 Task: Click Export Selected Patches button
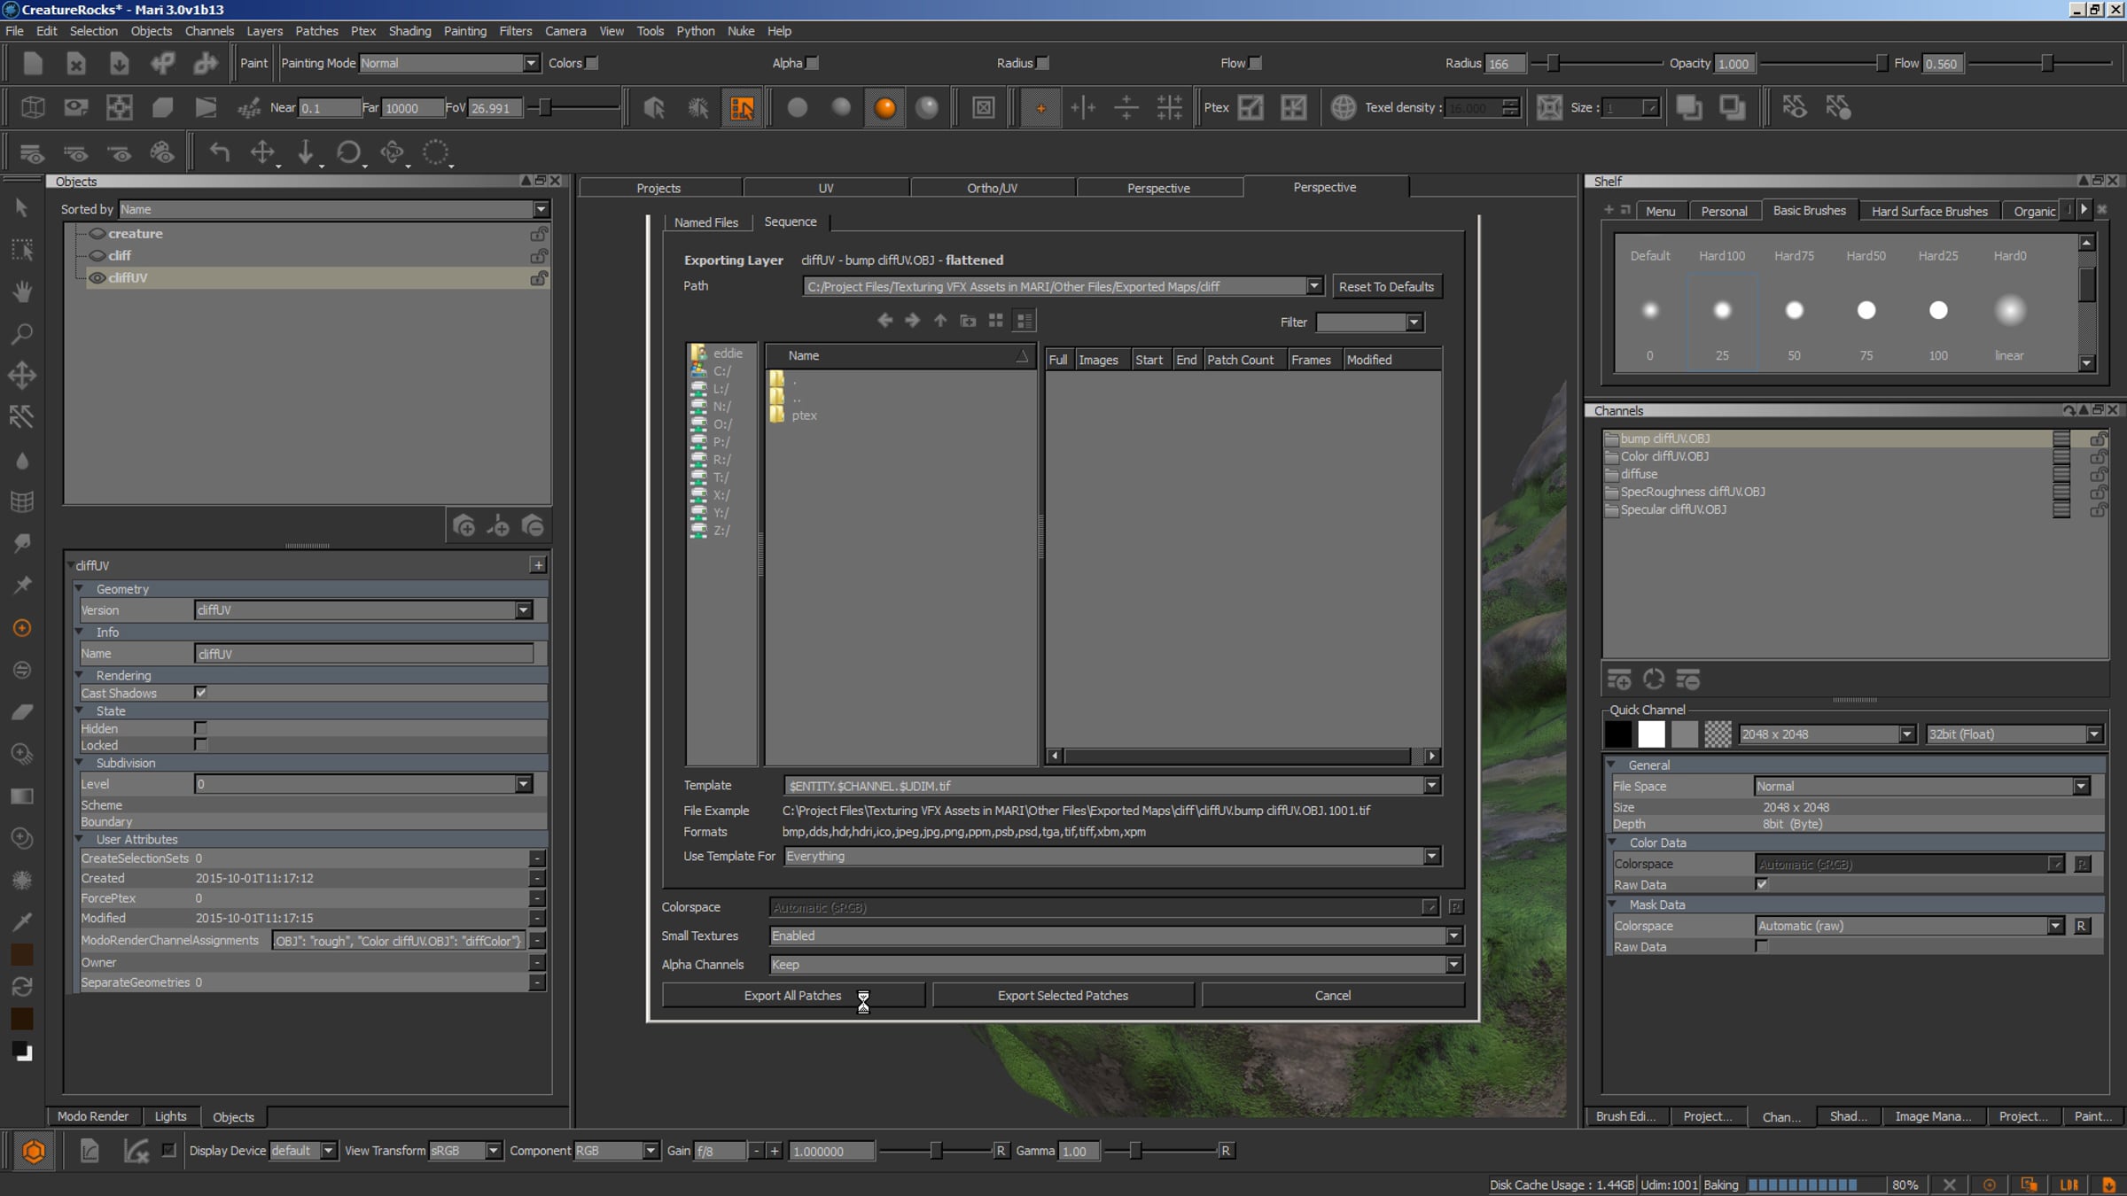[1063, 996]
